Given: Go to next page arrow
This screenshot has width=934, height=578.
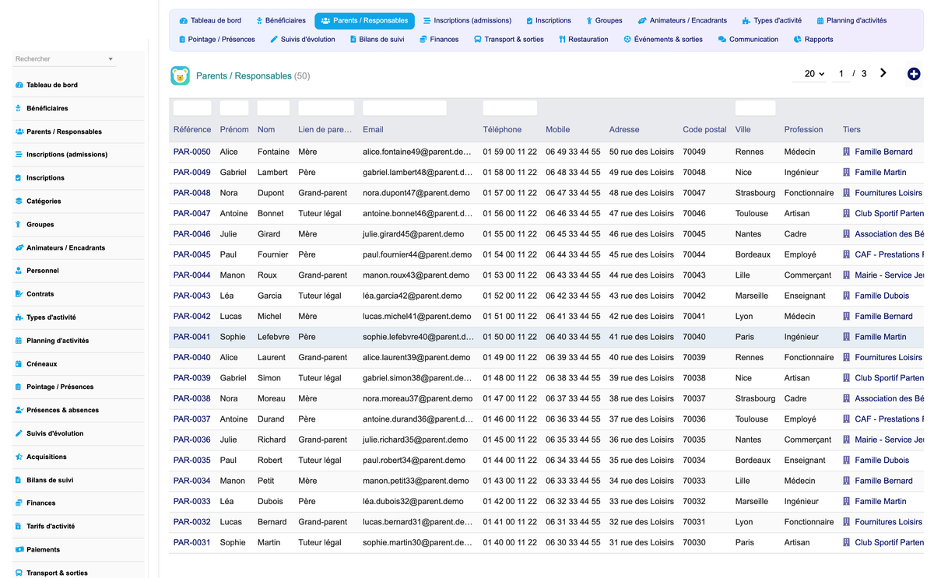Looking at the screenshot, I should click(x=883, y=73).
